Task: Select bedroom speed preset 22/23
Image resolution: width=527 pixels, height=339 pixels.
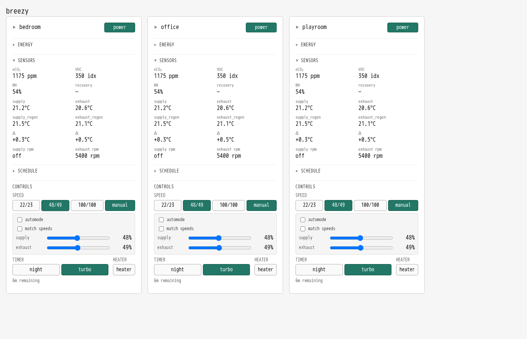Action: [x=26, y=205]
